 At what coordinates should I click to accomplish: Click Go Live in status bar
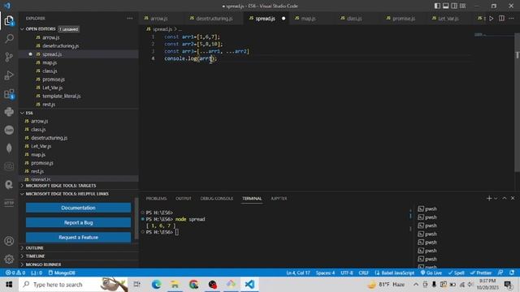431,273
